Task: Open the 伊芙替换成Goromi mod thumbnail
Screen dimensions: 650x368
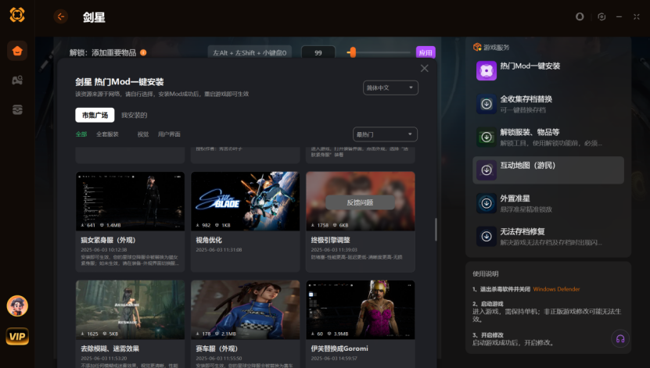Action: coord(361,309)
